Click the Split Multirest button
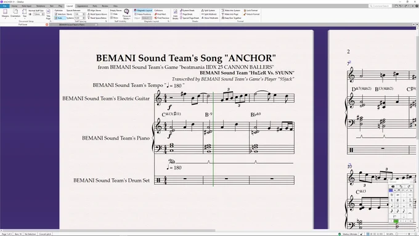The image size is (419, 236). click(x=209, y=14)
